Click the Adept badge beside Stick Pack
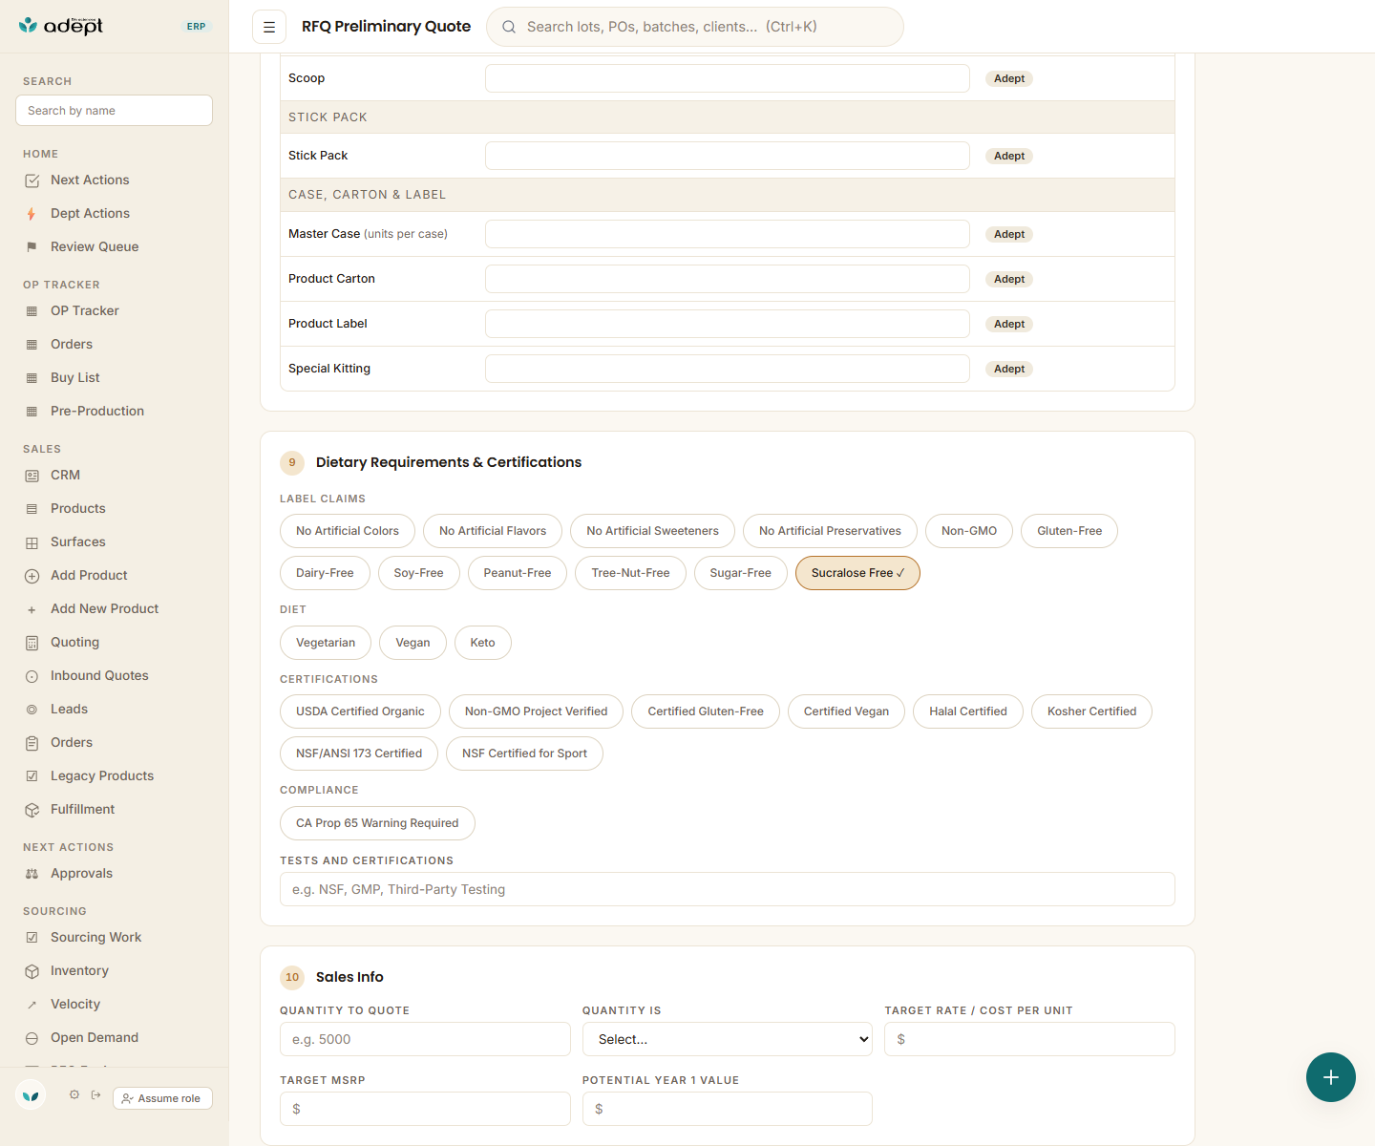 [x=1009, y=156]
